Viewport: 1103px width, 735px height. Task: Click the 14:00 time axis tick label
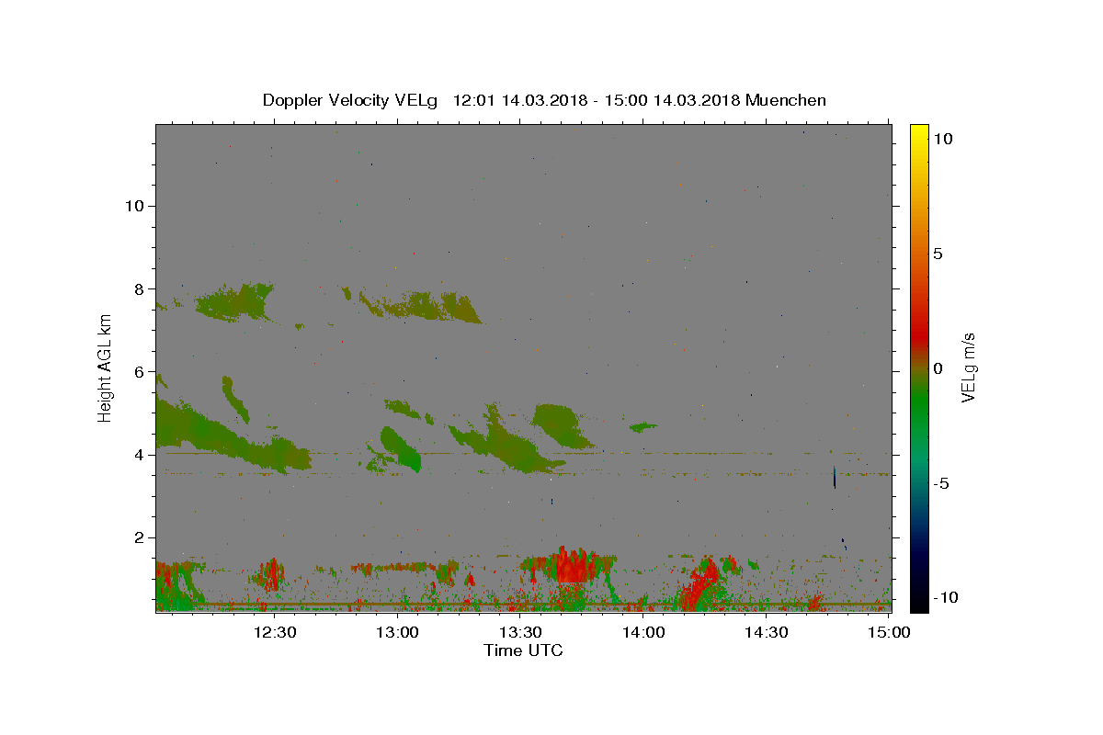click(643, 632)
